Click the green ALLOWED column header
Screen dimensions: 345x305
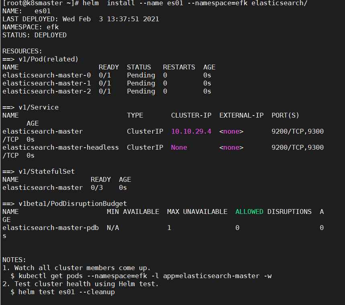249,211
